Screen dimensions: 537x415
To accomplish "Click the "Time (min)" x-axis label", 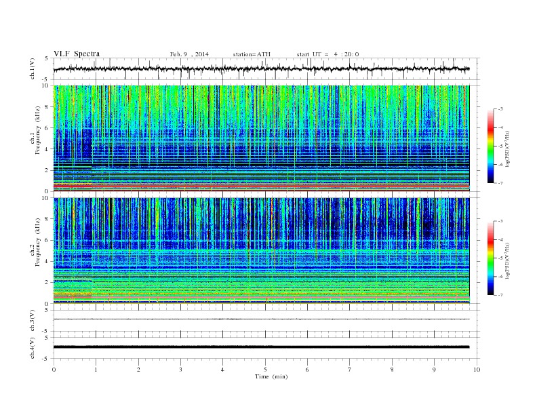I will (x=271, y=376).
